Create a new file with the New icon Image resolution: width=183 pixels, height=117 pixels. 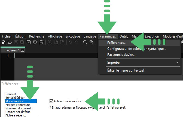tap(3, 42)
